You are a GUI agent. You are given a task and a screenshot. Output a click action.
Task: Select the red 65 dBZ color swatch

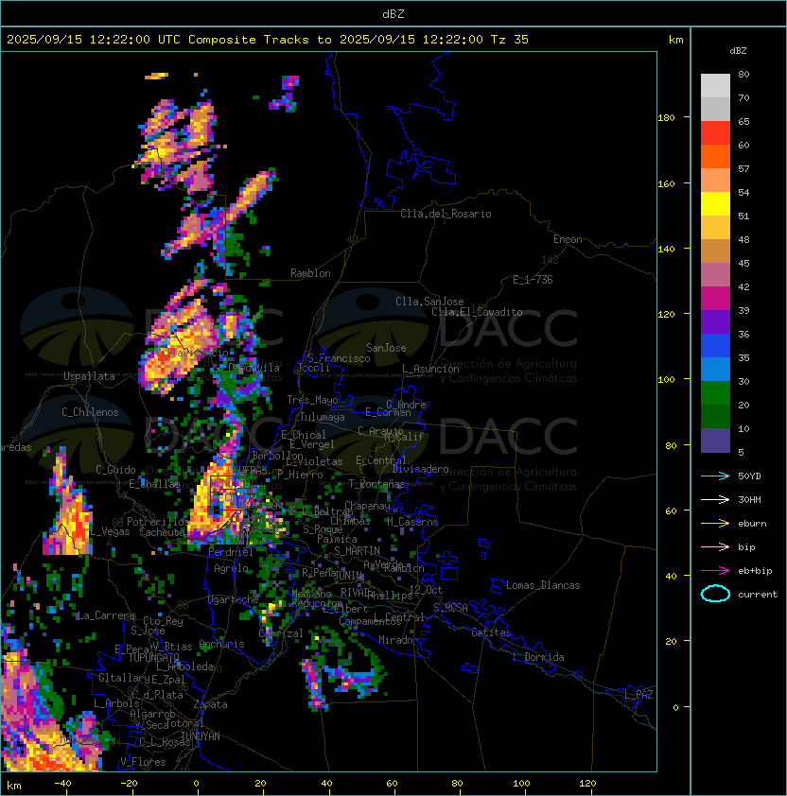715,132
